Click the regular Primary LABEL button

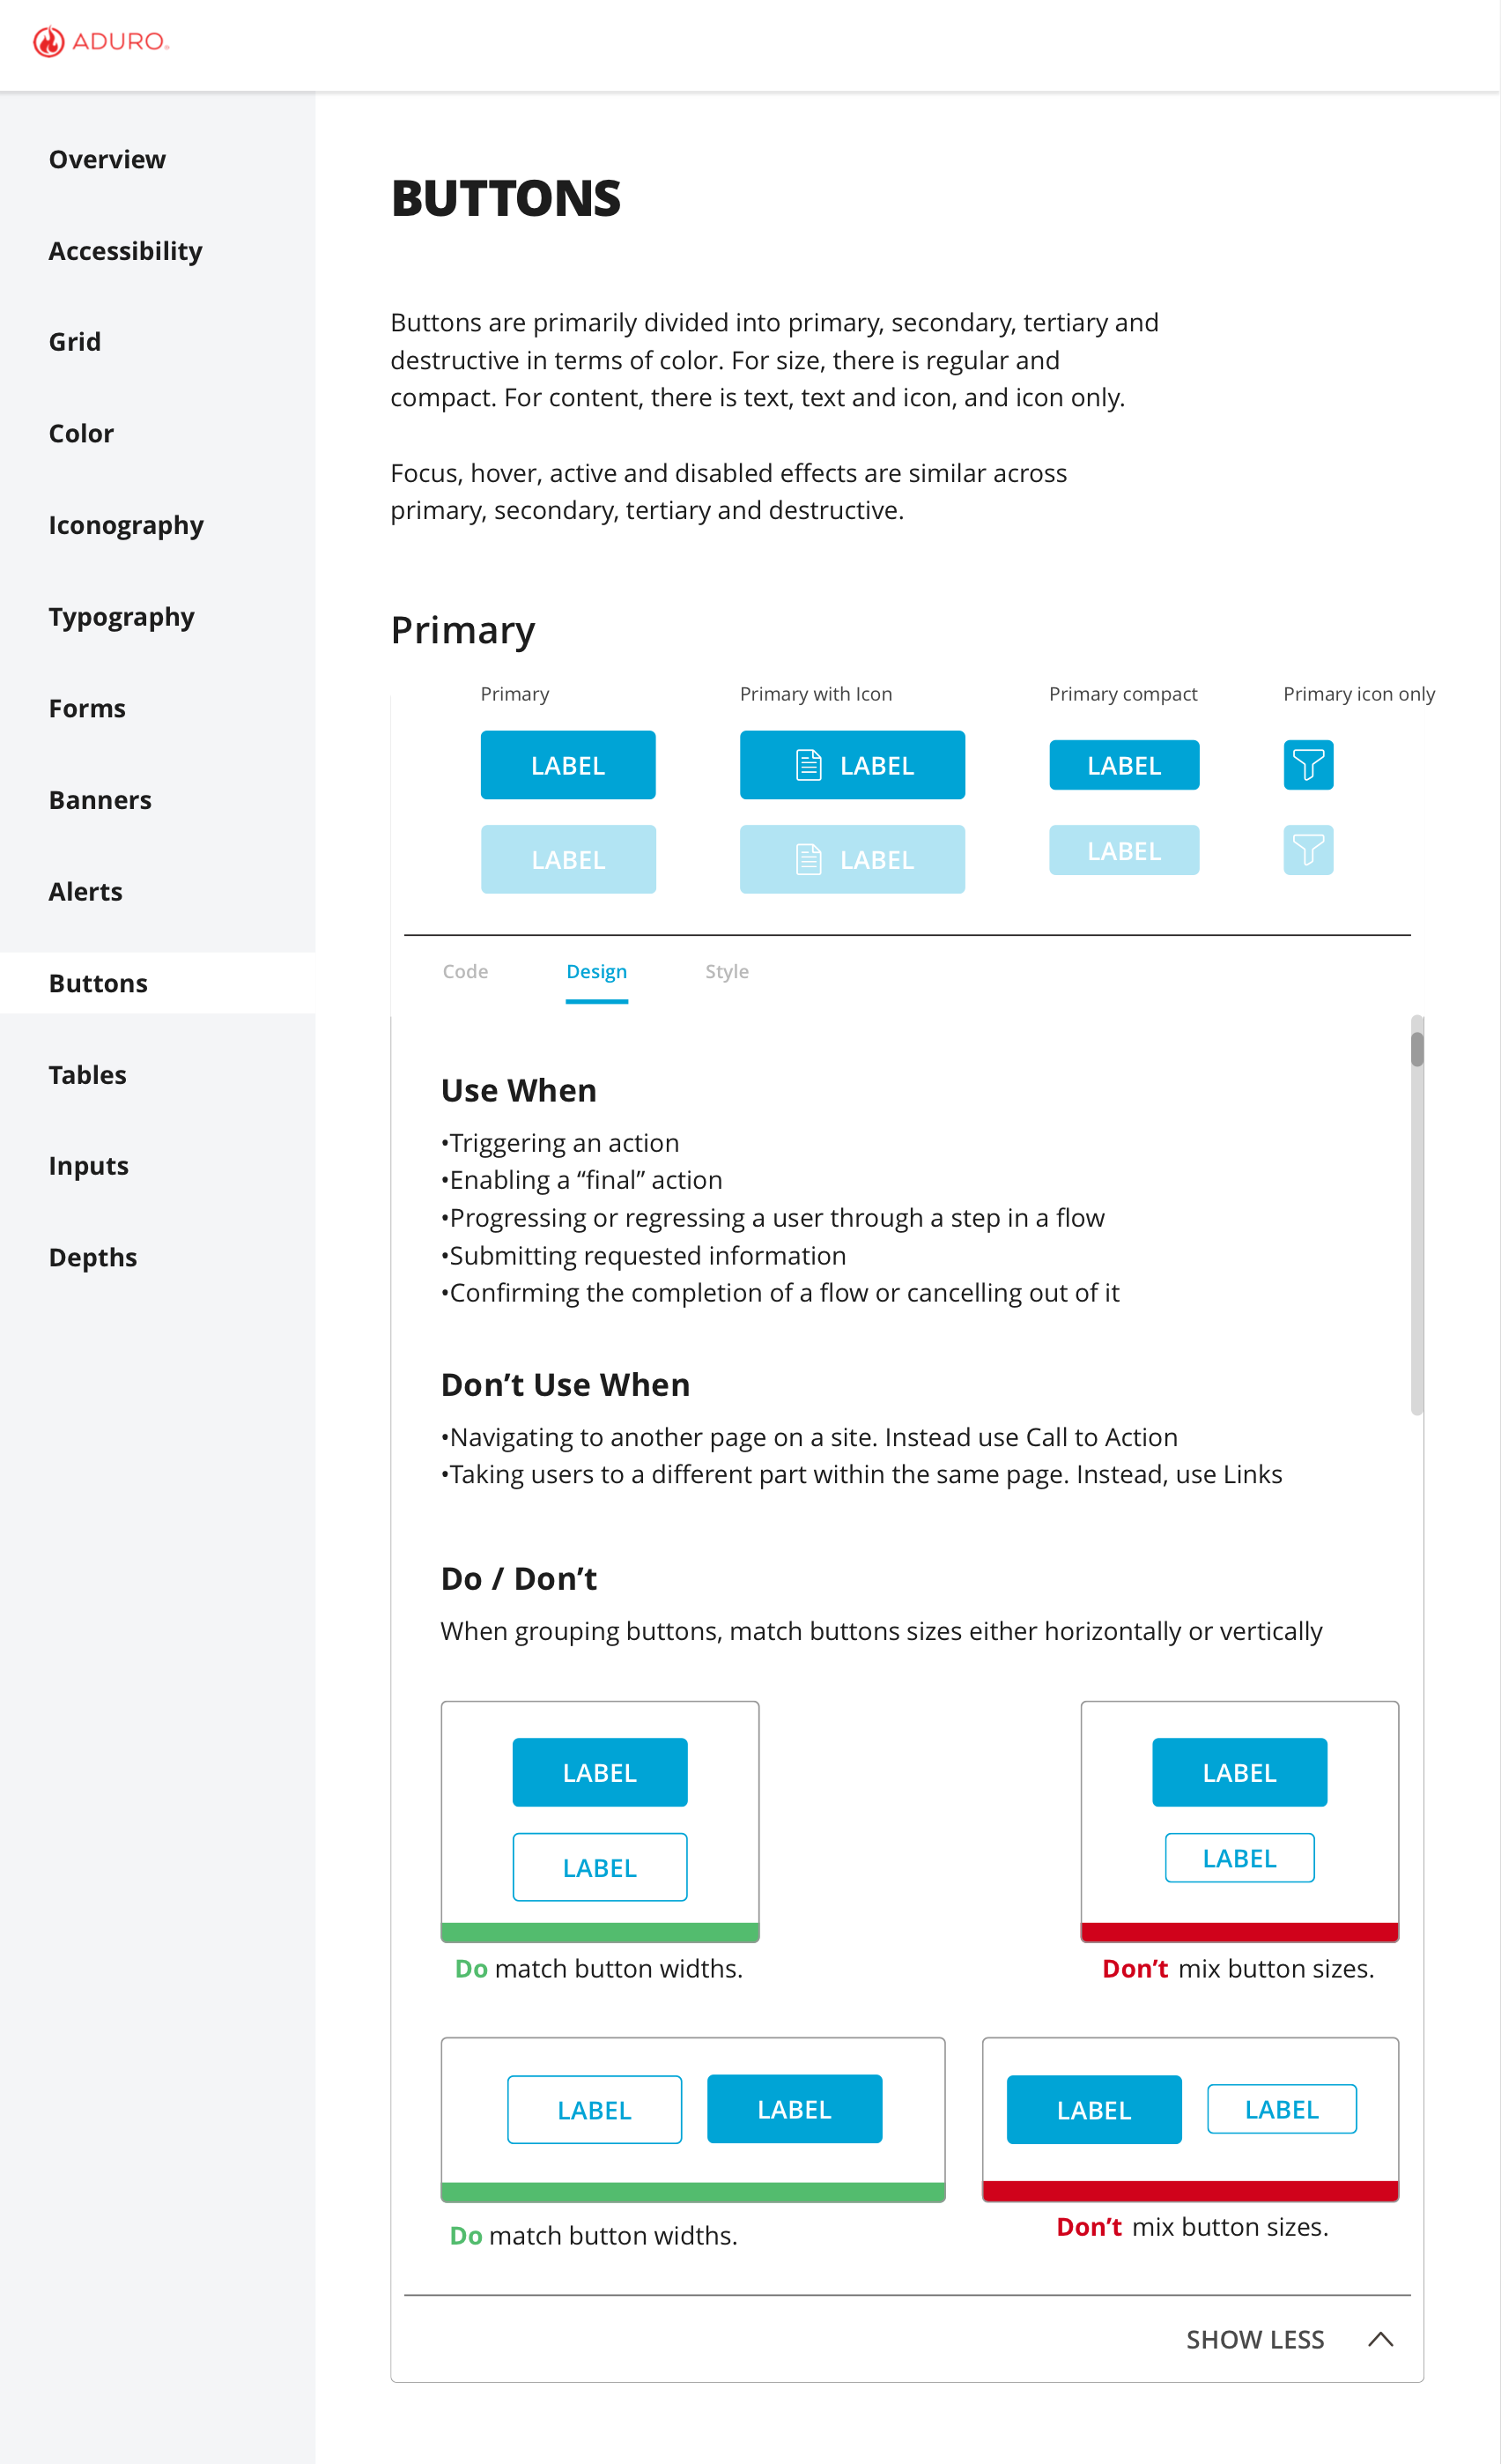pyautogui.click(x=567, y=765)
